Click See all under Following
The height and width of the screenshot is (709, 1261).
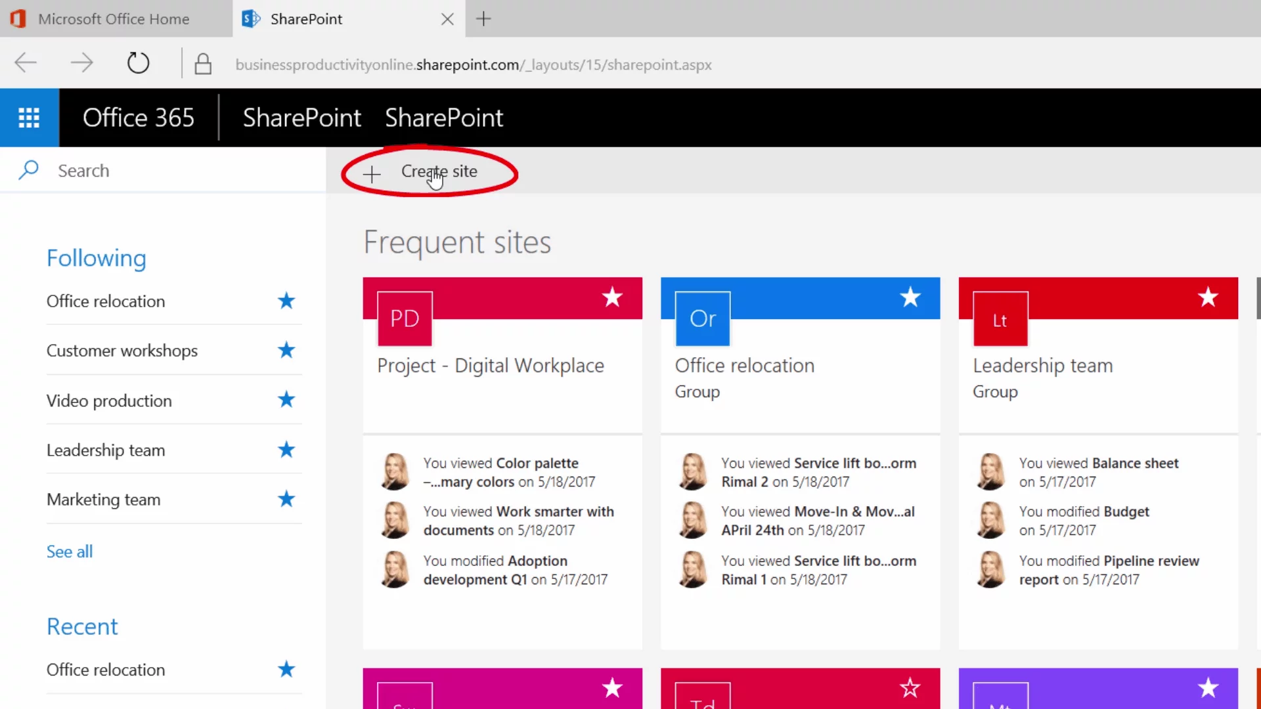coord(70,551)
